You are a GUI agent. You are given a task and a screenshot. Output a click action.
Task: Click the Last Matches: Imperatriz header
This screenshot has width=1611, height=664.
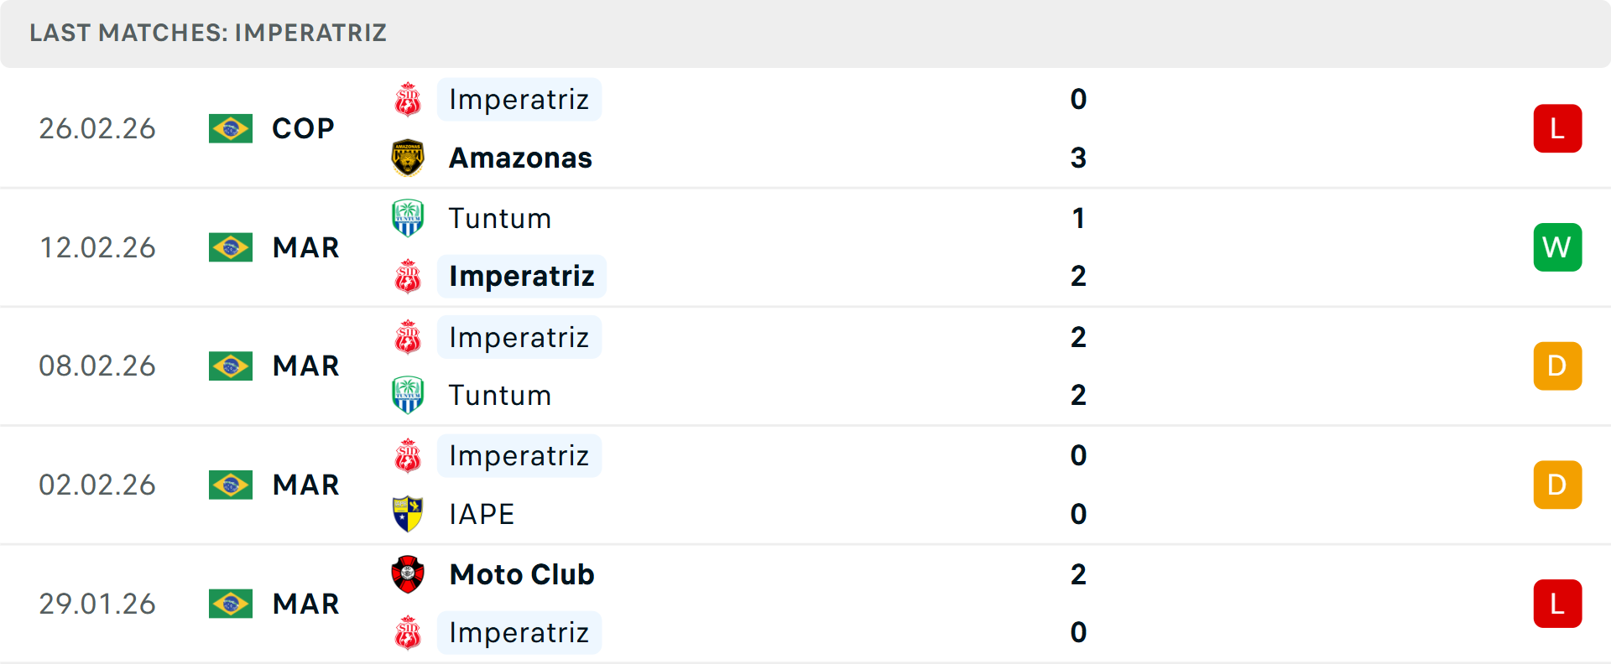(x=208, y=33)
